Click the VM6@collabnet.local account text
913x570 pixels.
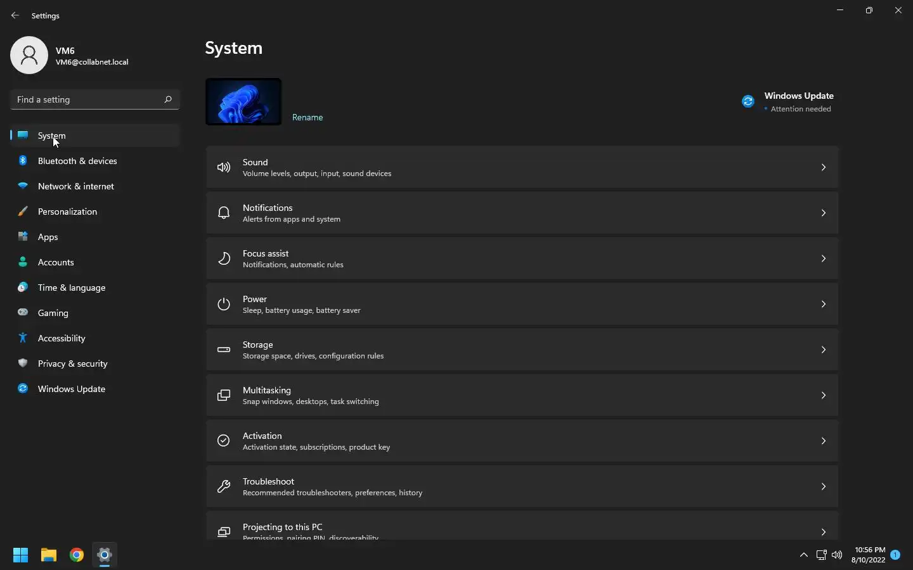pyautogui.click(x=92, y=62)
